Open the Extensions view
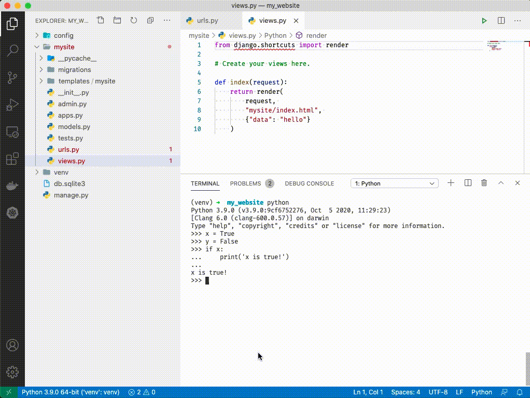 pos(12,159)
